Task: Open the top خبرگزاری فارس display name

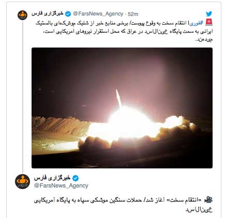Action: [48, 14]
